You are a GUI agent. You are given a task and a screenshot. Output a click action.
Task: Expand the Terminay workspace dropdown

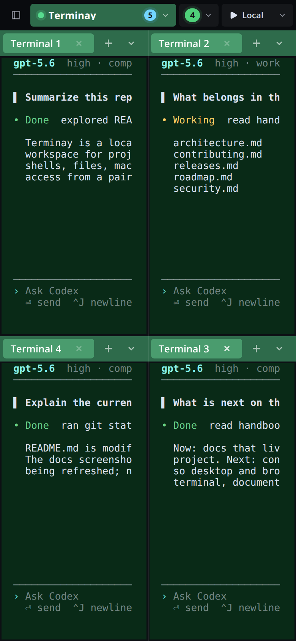[165, 15]
